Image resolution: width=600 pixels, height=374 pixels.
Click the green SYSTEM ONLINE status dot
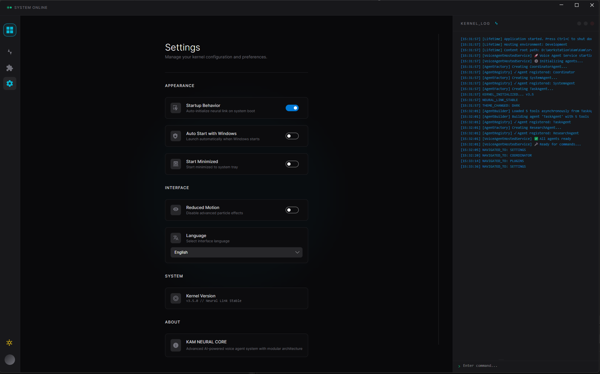[9, 7]
